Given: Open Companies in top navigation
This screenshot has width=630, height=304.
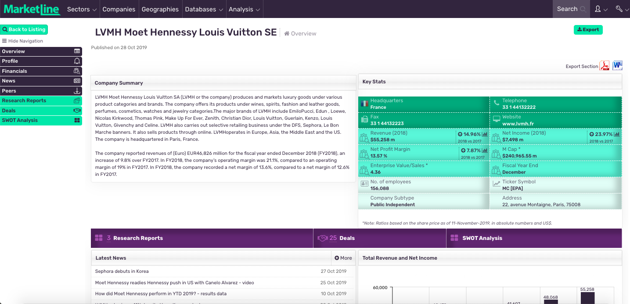Looking at the screenshot, I should [x=119, y=9].
